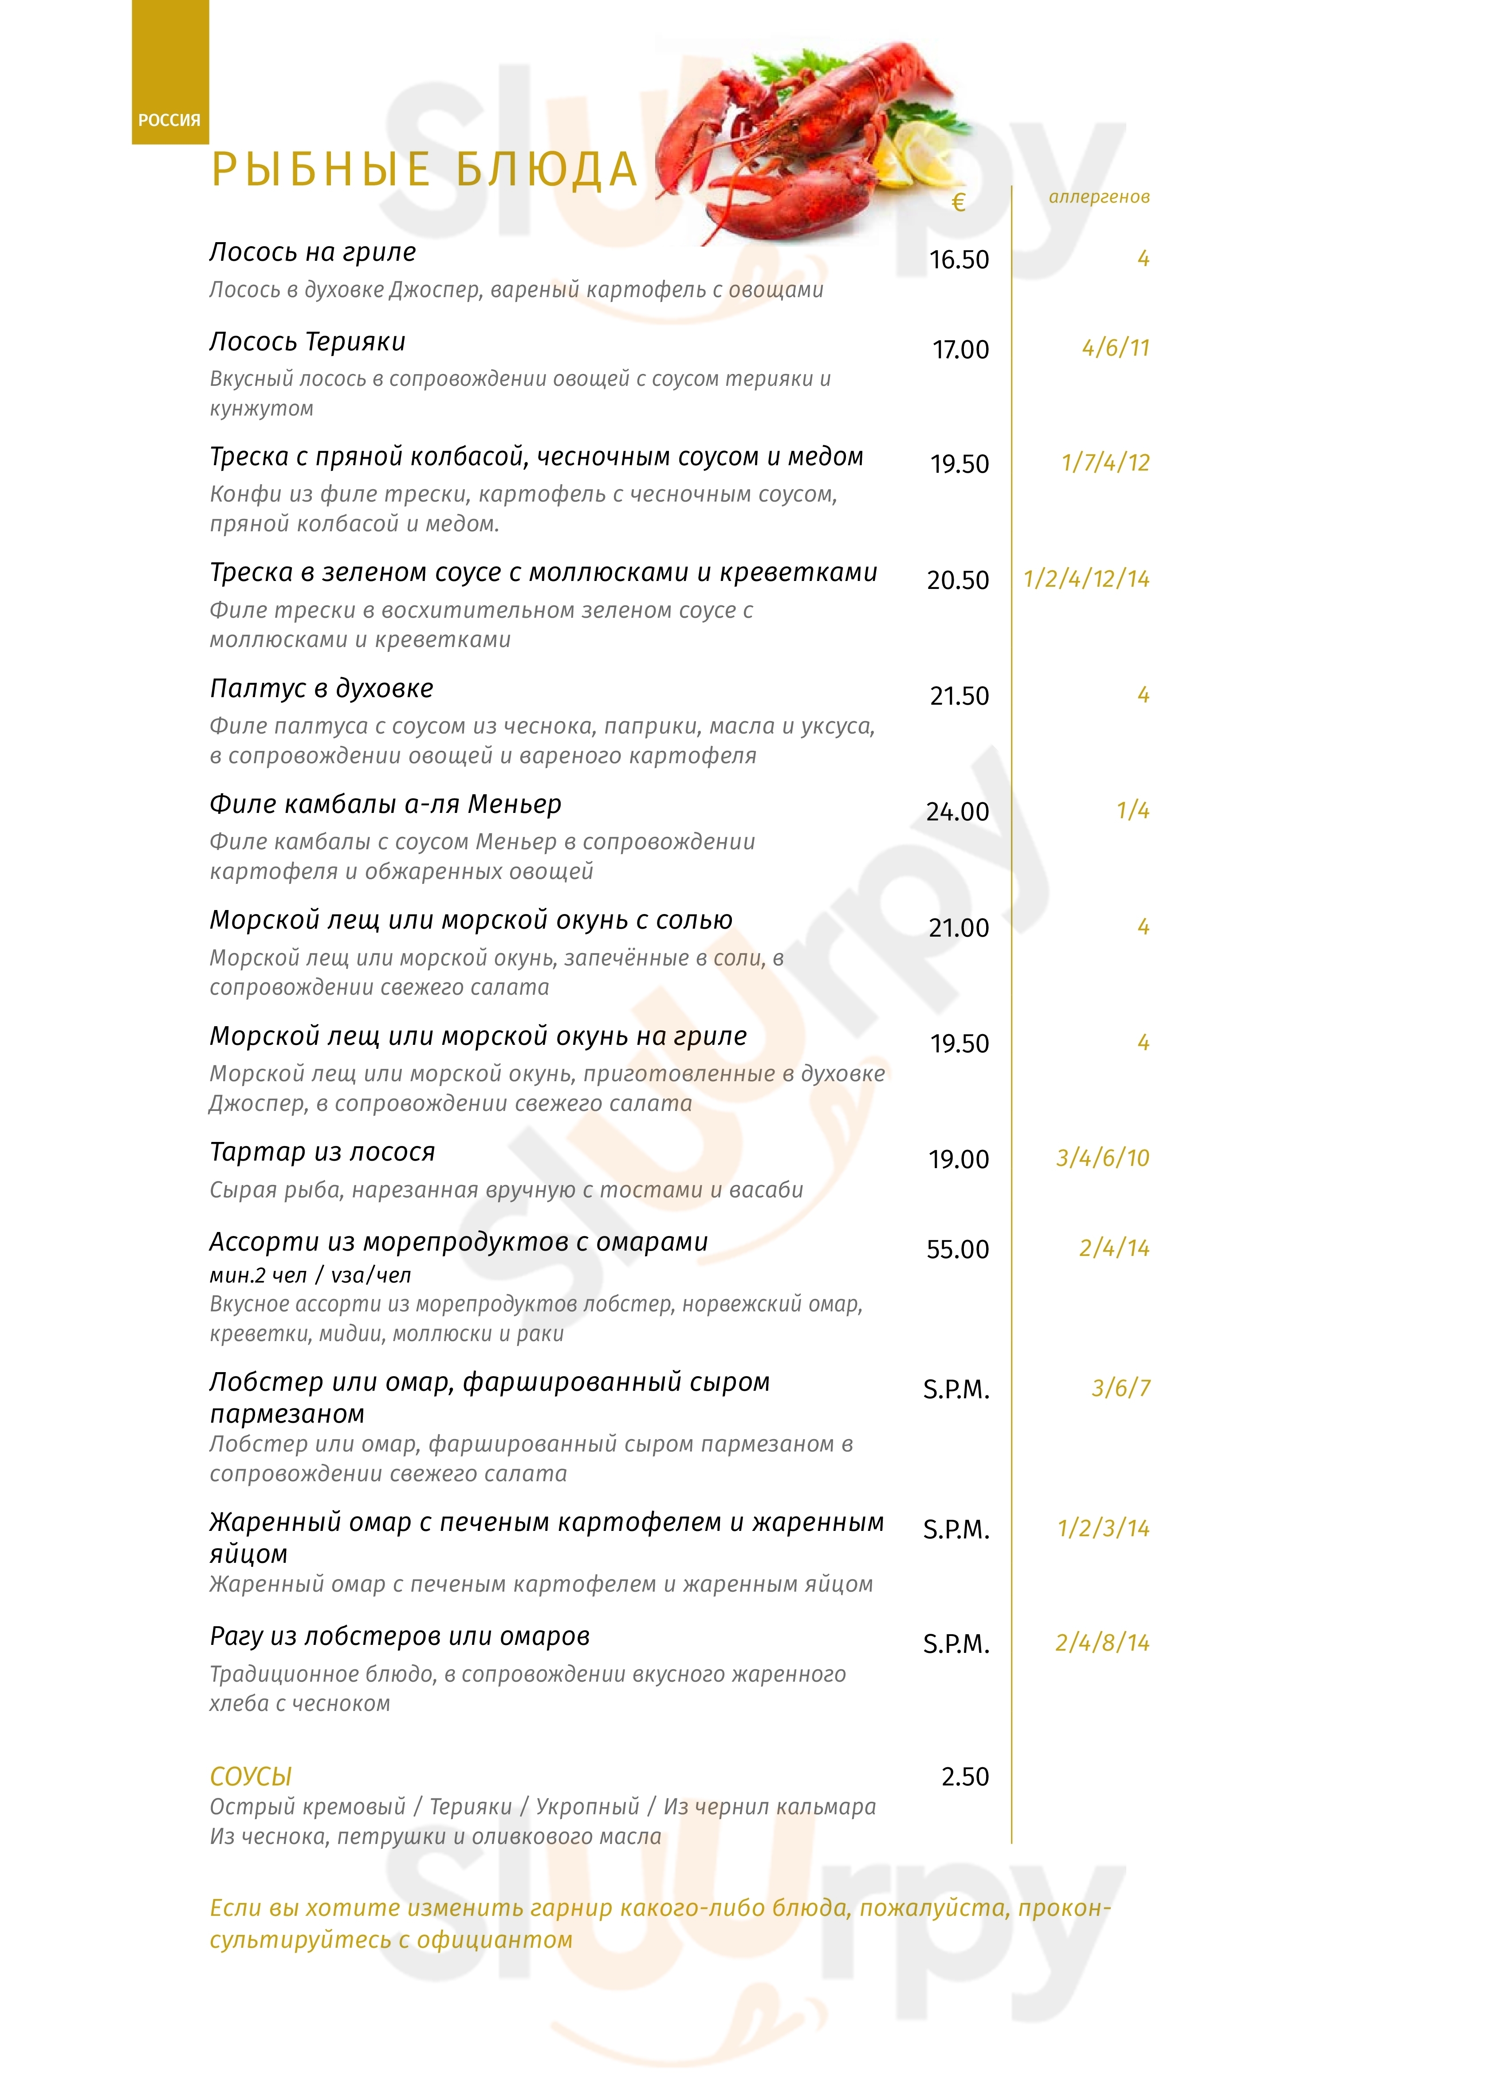Click allergen codes 1/2/4/12/14

tap(1086, 579)
